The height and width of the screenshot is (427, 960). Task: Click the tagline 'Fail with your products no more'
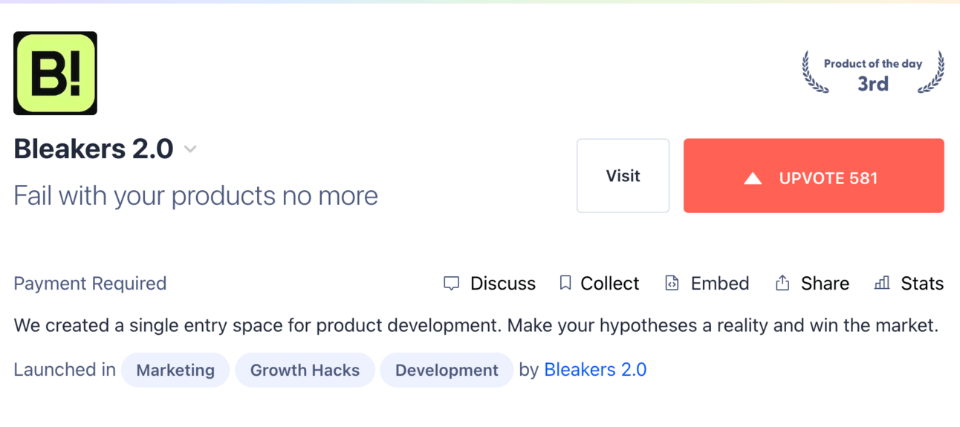pyautogui.click(x=196, y=196)
